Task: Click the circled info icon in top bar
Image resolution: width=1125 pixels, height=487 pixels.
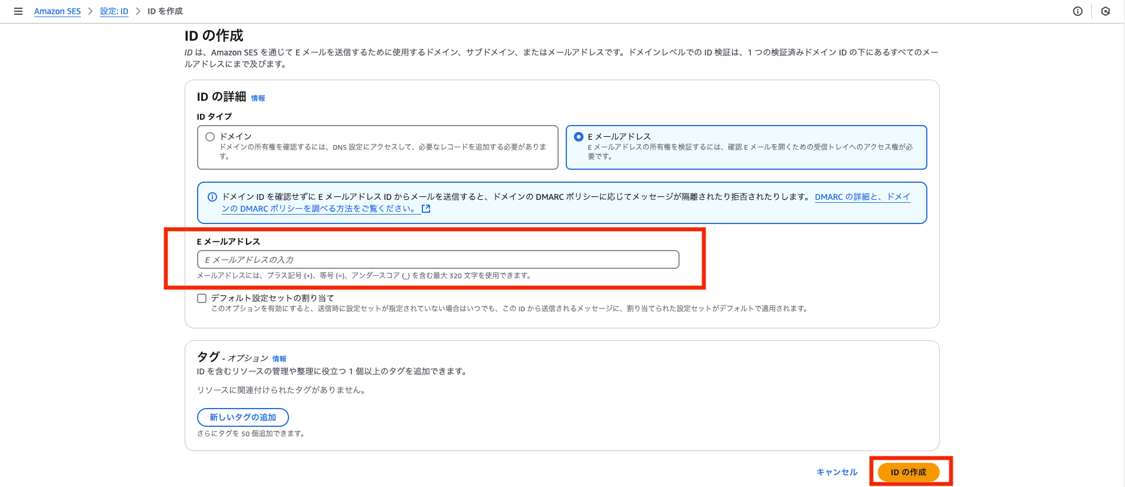Action: tap(1077, 11)
